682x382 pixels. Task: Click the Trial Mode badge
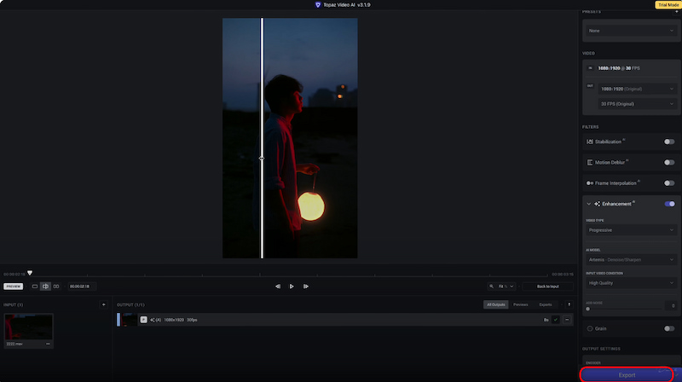point(668,5)
